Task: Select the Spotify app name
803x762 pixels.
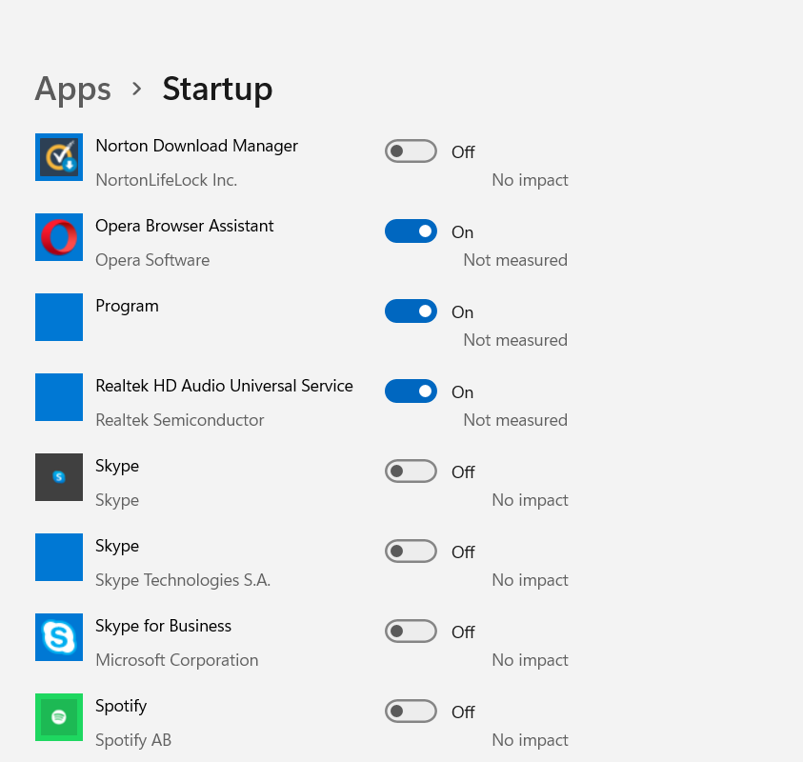Action: coord(121,706)
